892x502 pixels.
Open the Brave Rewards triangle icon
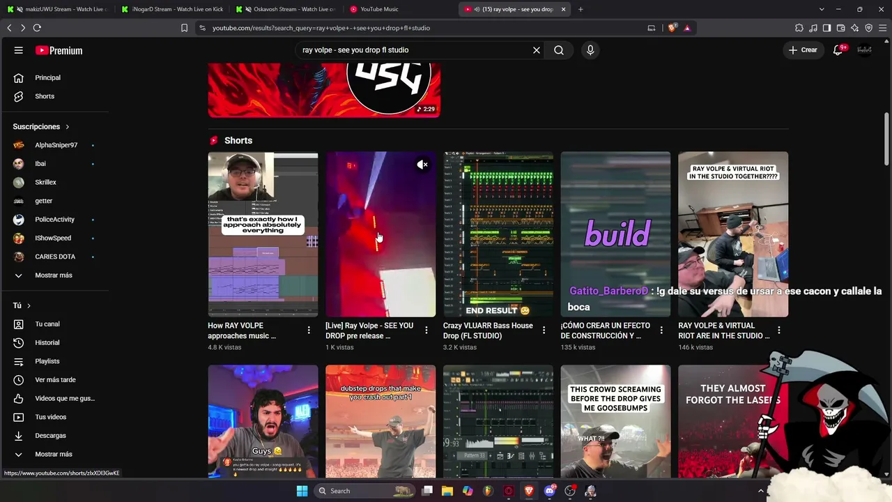[687, 28]
